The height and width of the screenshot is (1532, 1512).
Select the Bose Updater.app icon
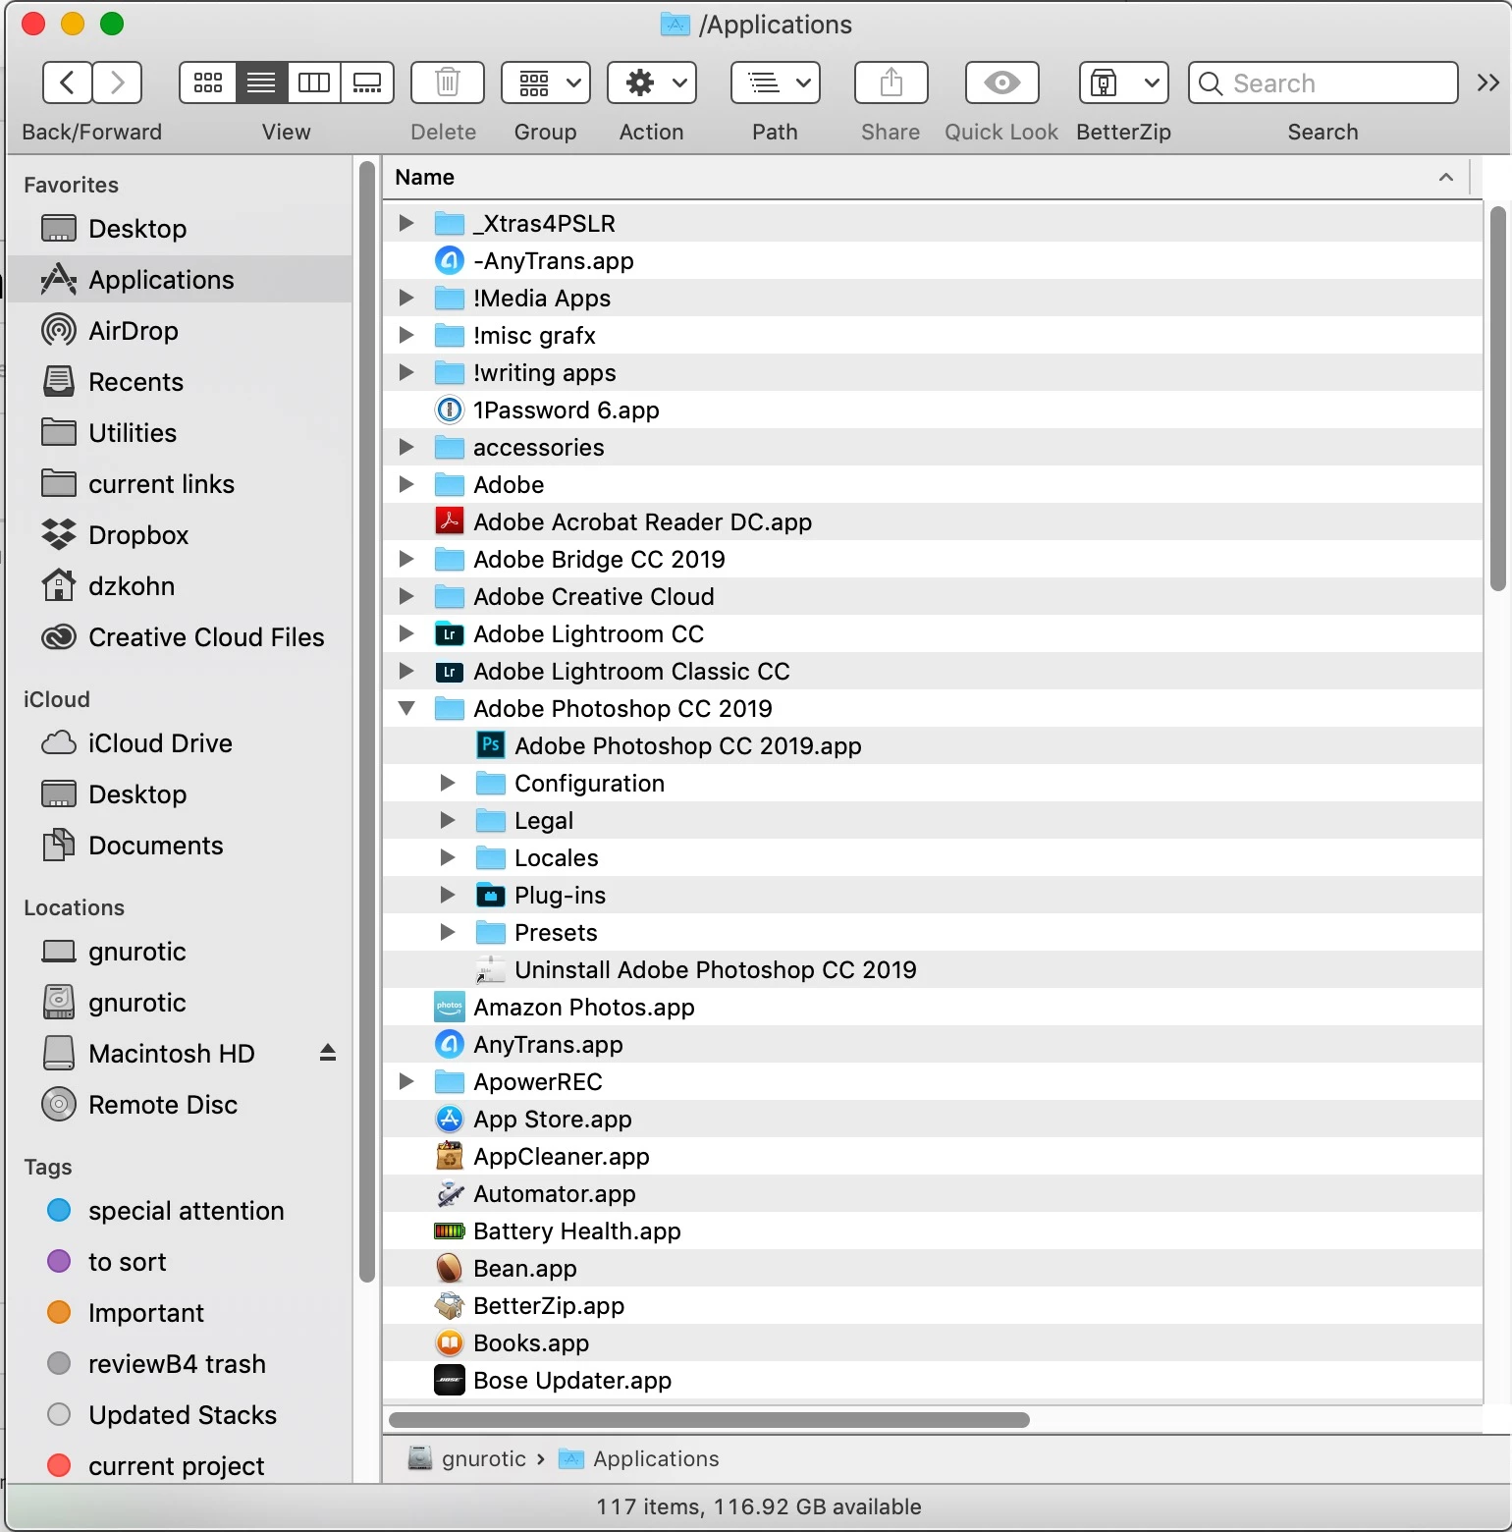point(450,1380)
